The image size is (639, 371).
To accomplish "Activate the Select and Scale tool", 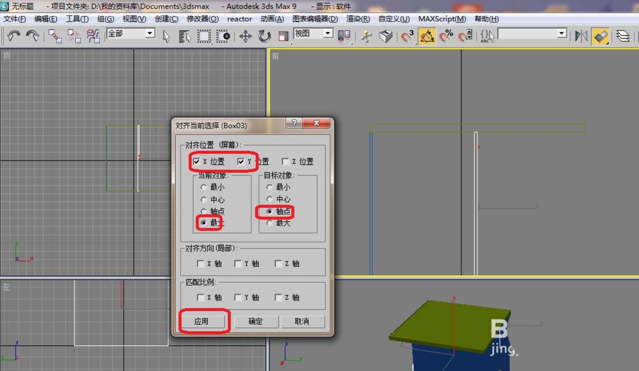I will click(283, 36).
